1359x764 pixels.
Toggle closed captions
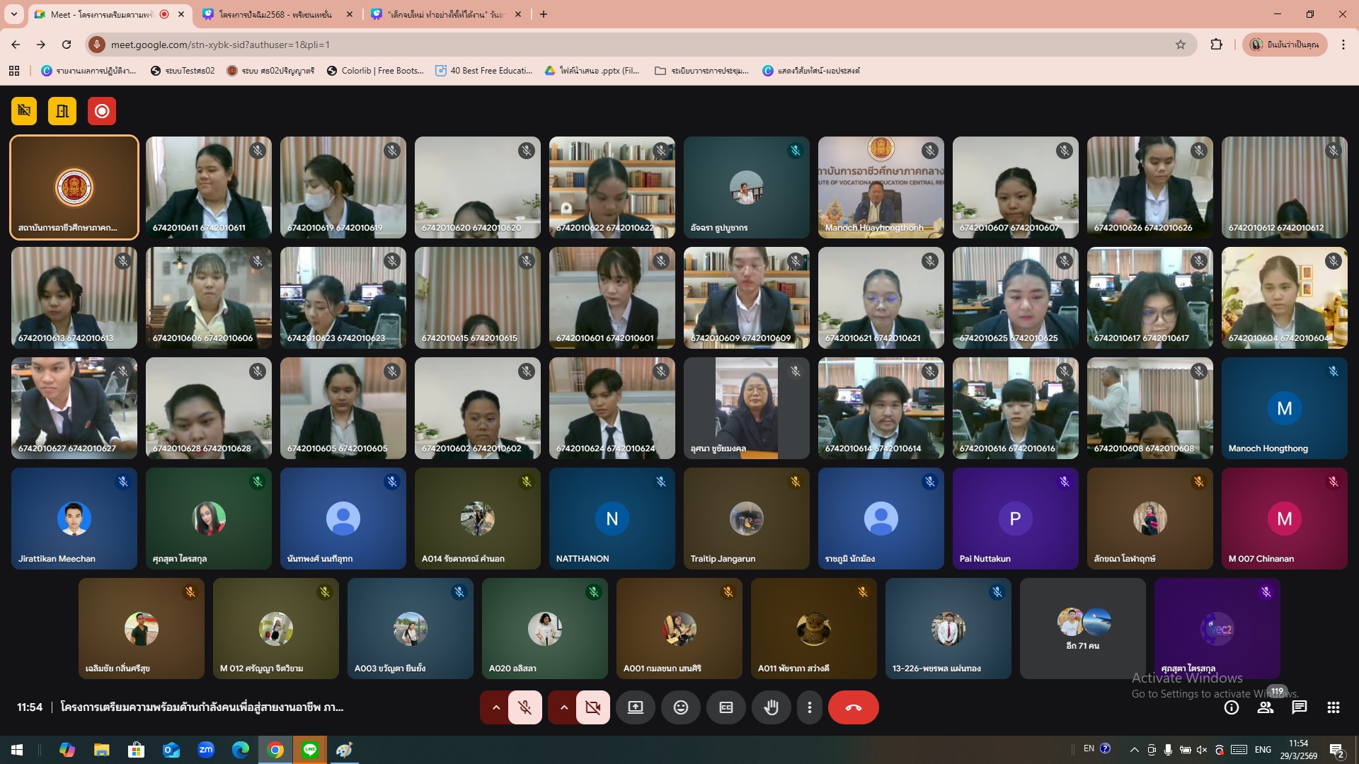point(726,707)
